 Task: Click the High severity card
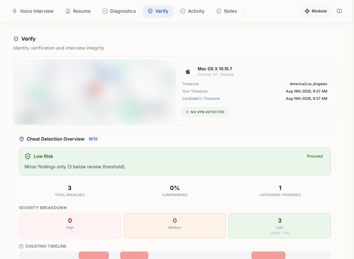(70, 225)
